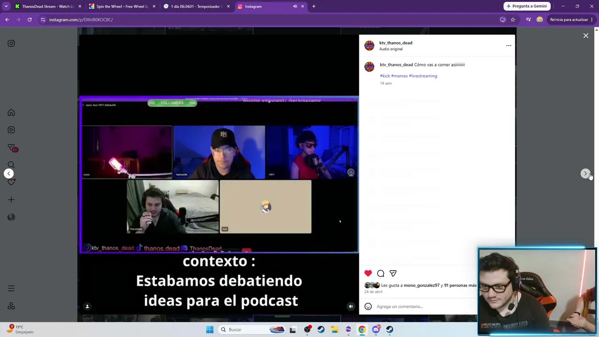Mute the Instagram tab audio icon
This screenshot has width=599, height=337.
pyautogui.click(x=295, y=7)
